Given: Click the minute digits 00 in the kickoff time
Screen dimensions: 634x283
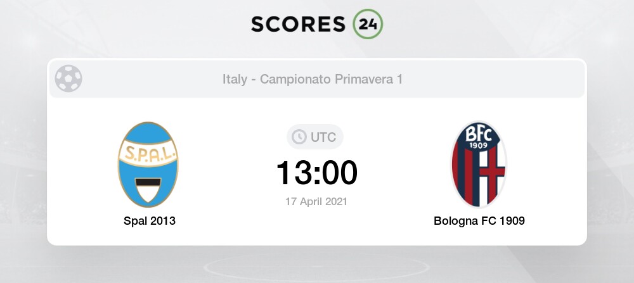Looking at the screenshot, I should 340,173.
